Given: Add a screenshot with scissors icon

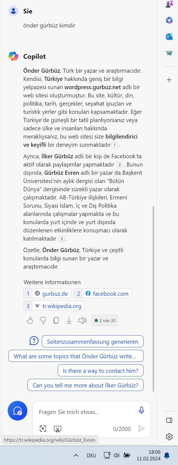Looking at the screenshot, I should (x=57, y=429).
